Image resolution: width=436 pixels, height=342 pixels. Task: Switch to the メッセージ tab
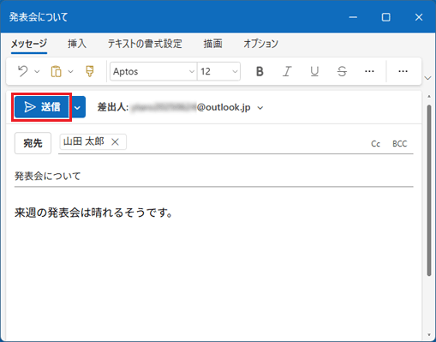click(29, 44)
